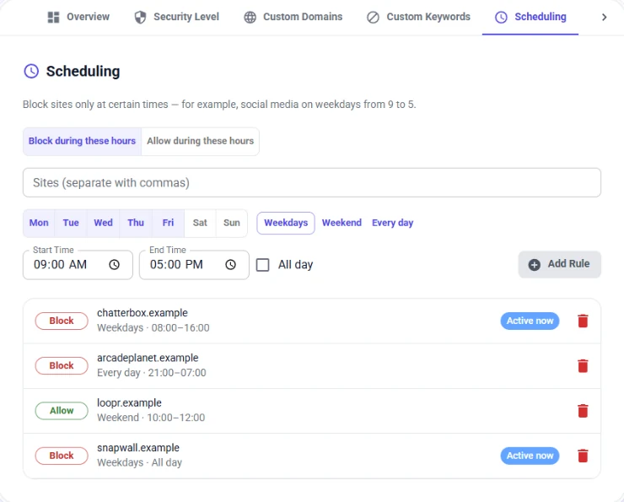
Task: Click the arcadeplanet.example rule name
Action: point(148,359)
